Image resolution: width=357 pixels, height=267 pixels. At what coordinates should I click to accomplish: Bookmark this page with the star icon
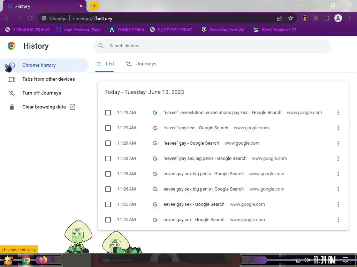click(x=291, y=18)
